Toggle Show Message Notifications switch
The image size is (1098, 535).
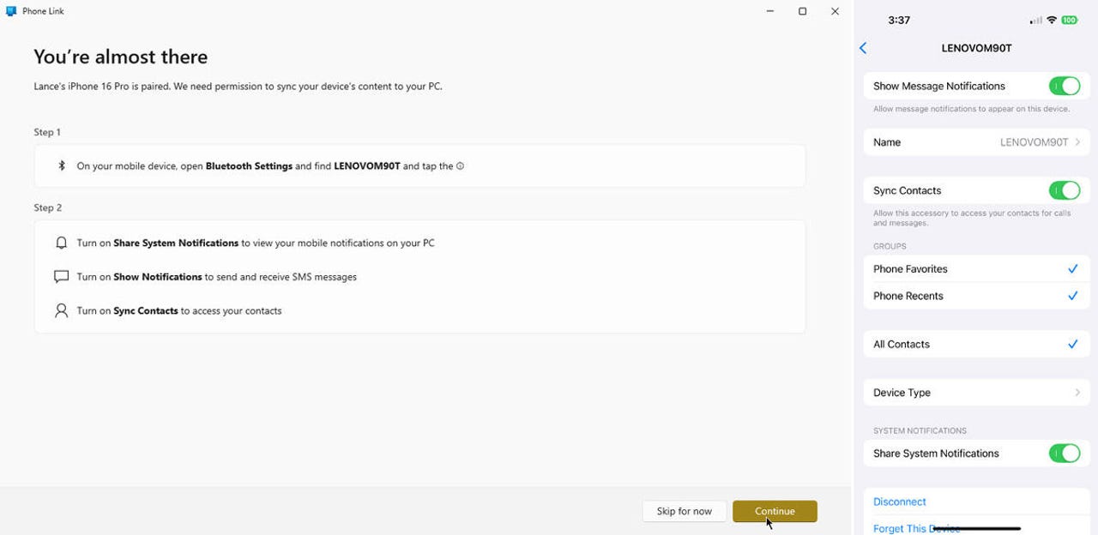tap(1065, 86)
